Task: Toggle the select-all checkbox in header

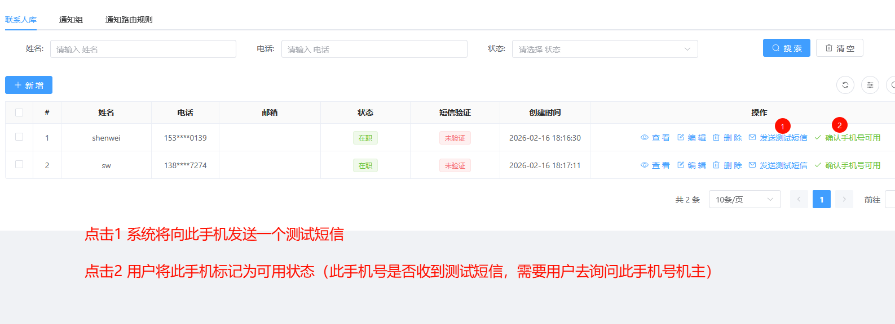Action: click(19, 112)
